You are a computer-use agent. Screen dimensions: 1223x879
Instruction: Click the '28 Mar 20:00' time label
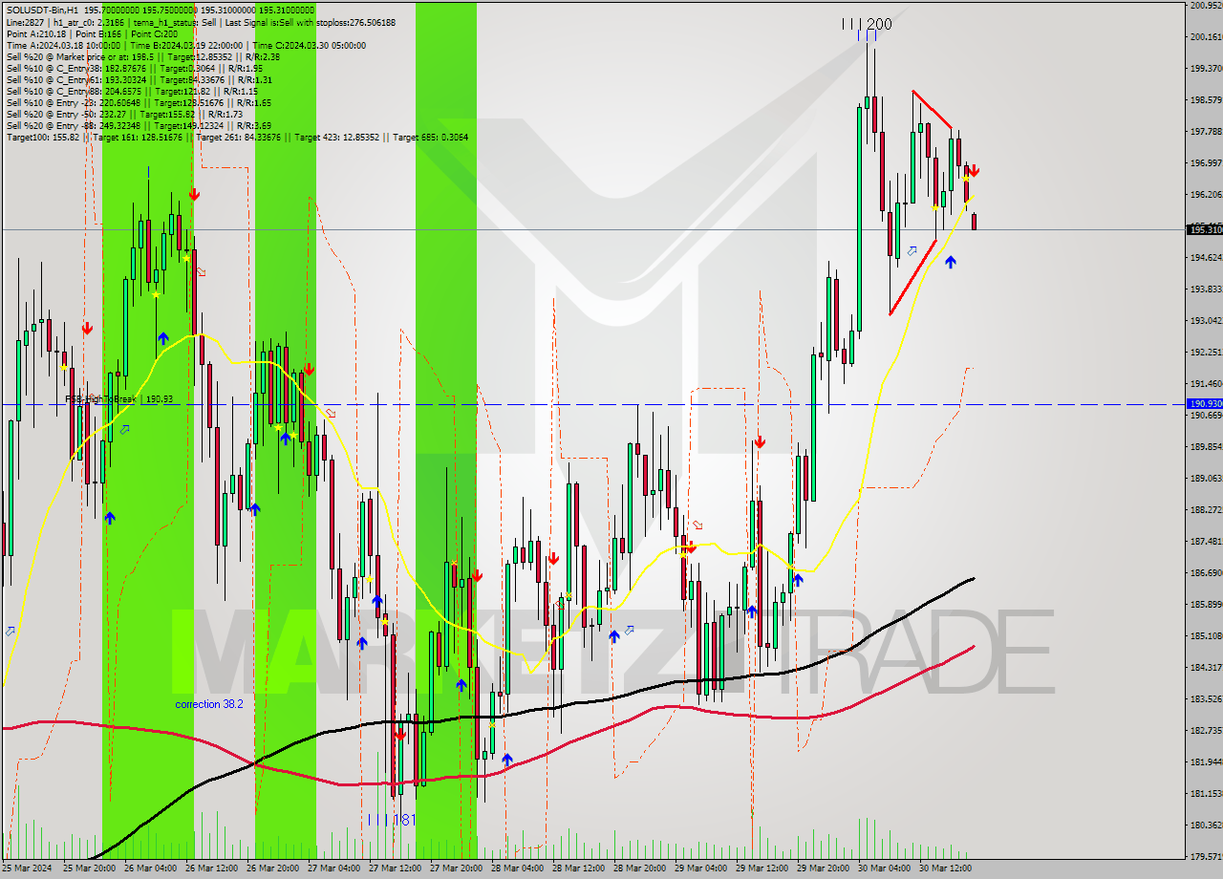(x=642, y=868)
